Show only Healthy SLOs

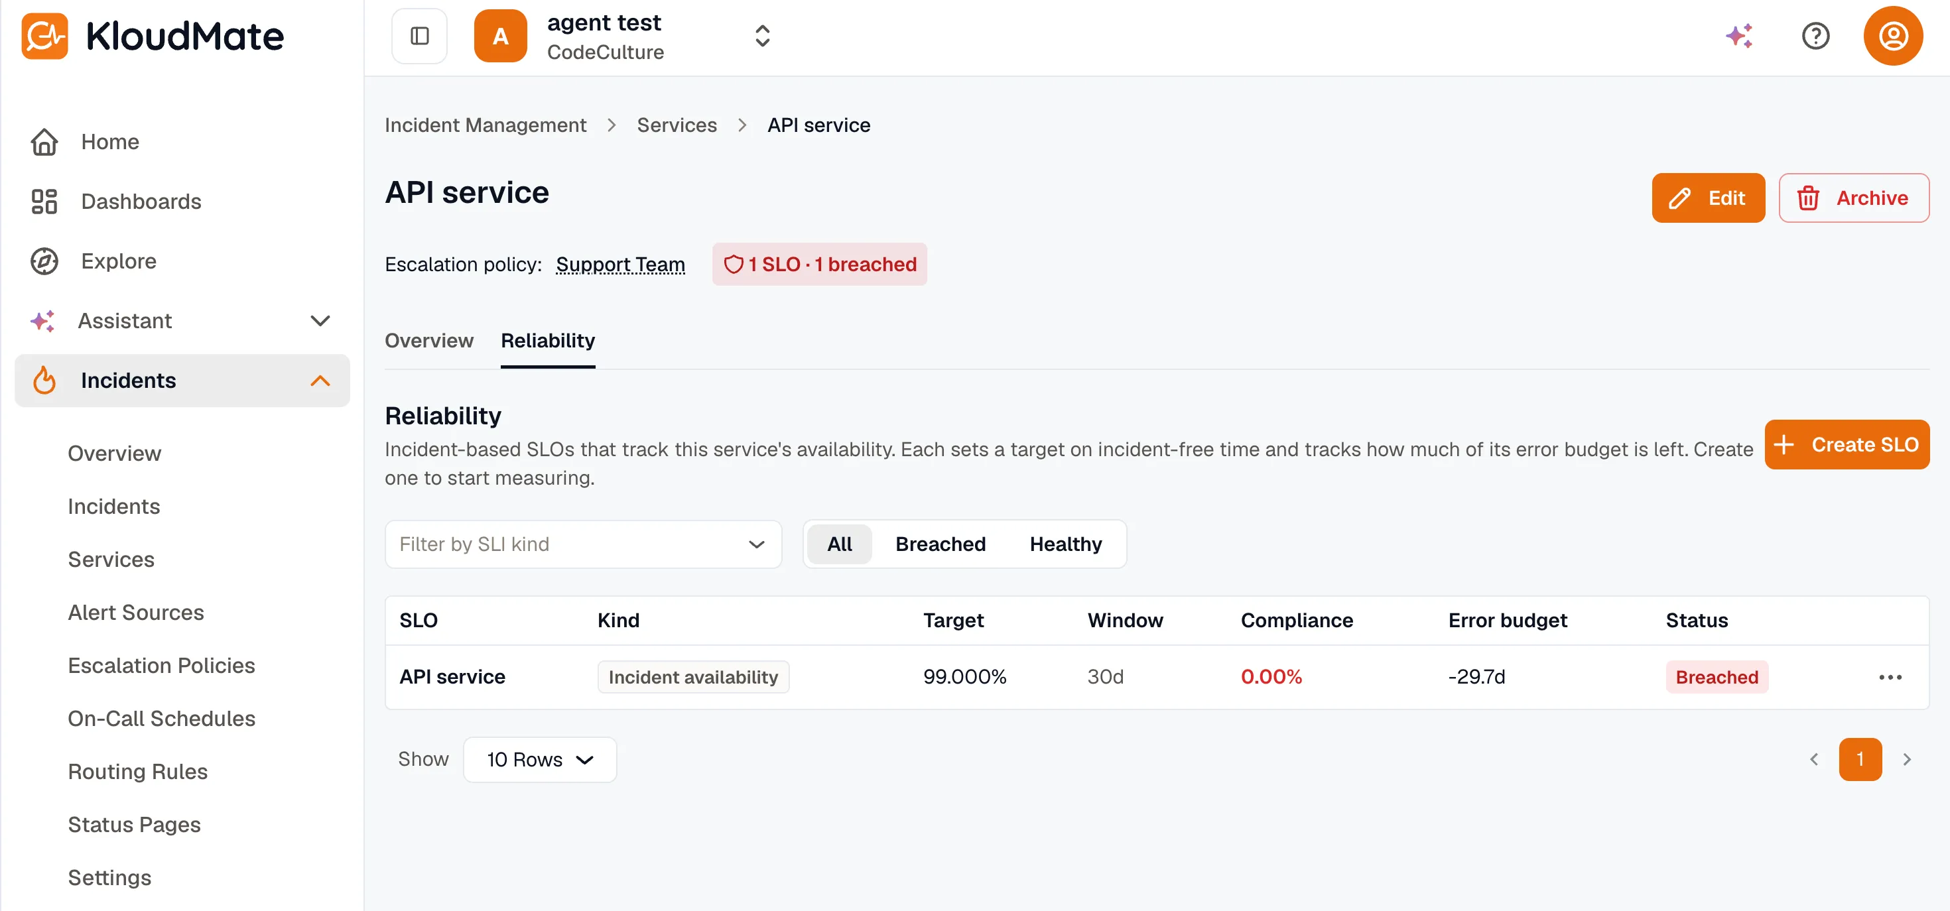pyautogui.click(x=1065, y=544)
